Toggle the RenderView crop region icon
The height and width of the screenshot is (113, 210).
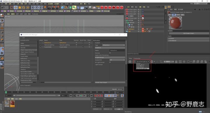click(x=161, y=62)
